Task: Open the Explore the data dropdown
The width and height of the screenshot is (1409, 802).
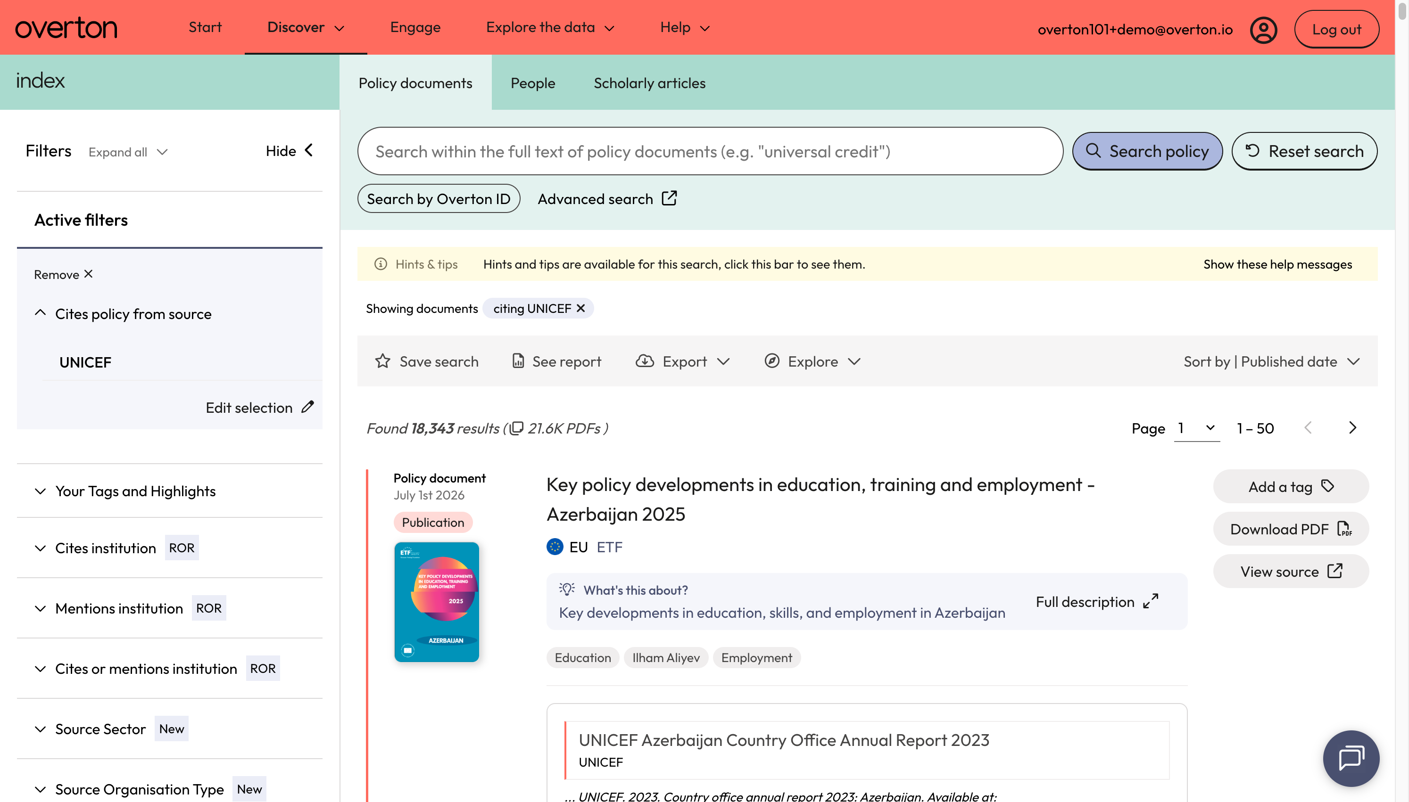Action: pyautogui.click(x=550, y=27)
